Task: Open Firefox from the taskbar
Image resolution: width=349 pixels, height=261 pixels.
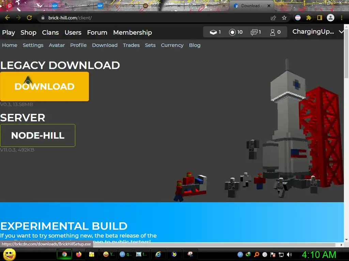Action: click(x=79, y=254)
